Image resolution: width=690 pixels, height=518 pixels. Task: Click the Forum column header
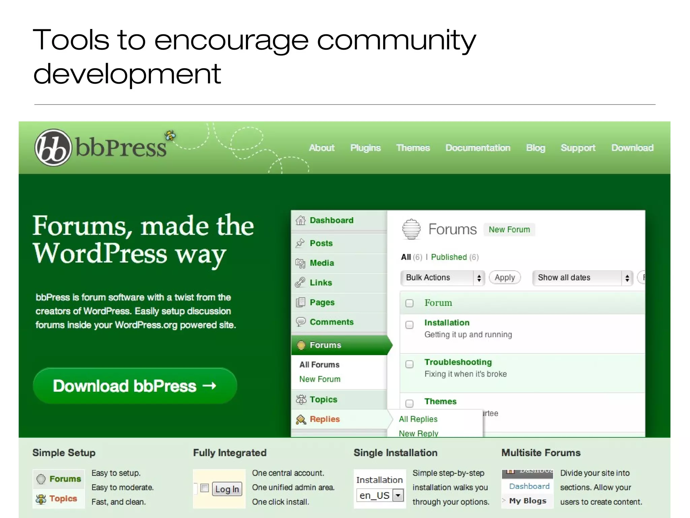click(x=438, y=303)
